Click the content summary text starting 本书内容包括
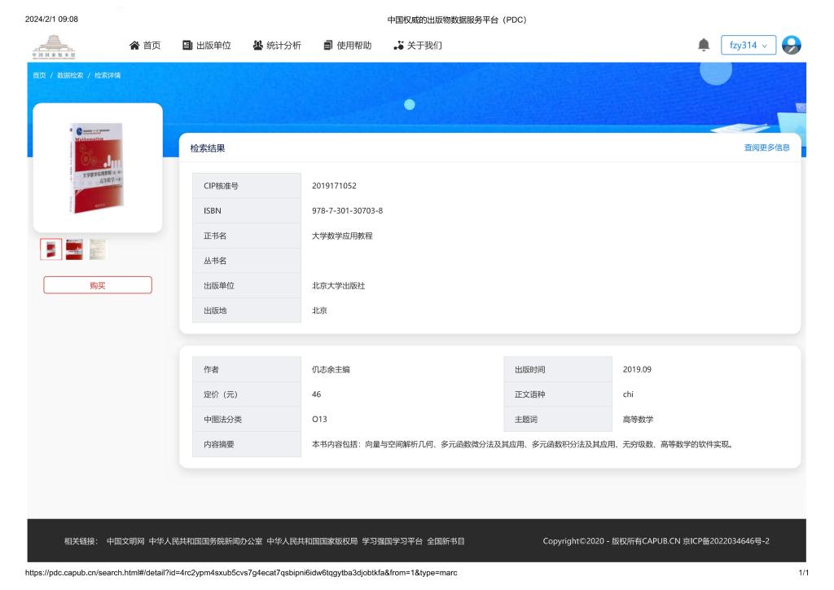 pos(522,445)
